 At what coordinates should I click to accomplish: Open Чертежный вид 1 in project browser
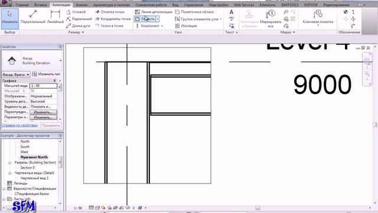click(34, 178)
